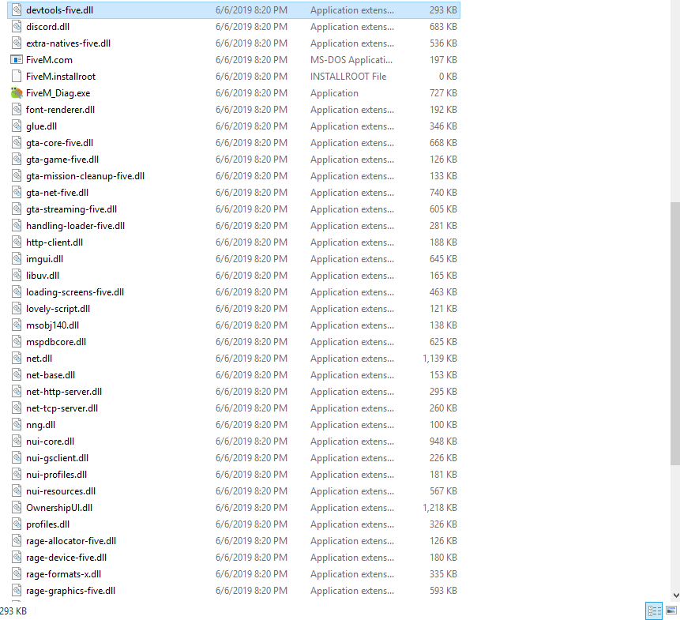
Task: Click the gta-core-five.dll file icon
Action: 17,143
